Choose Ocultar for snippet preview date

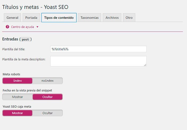pos(48,97)
